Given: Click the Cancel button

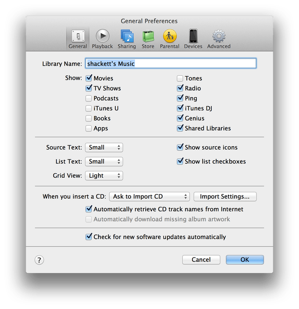Looking at the screenshot, I should pyautogui.click(x=201, y=259).
